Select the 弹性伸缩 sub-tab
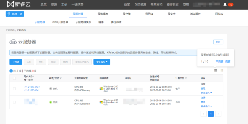248x124 pixels. [x=116, y=22]
